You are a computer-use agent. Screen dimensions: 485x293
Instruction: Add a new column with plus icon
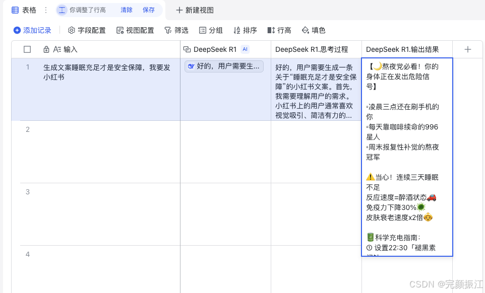pyautogui.click(x=468, y=49)
